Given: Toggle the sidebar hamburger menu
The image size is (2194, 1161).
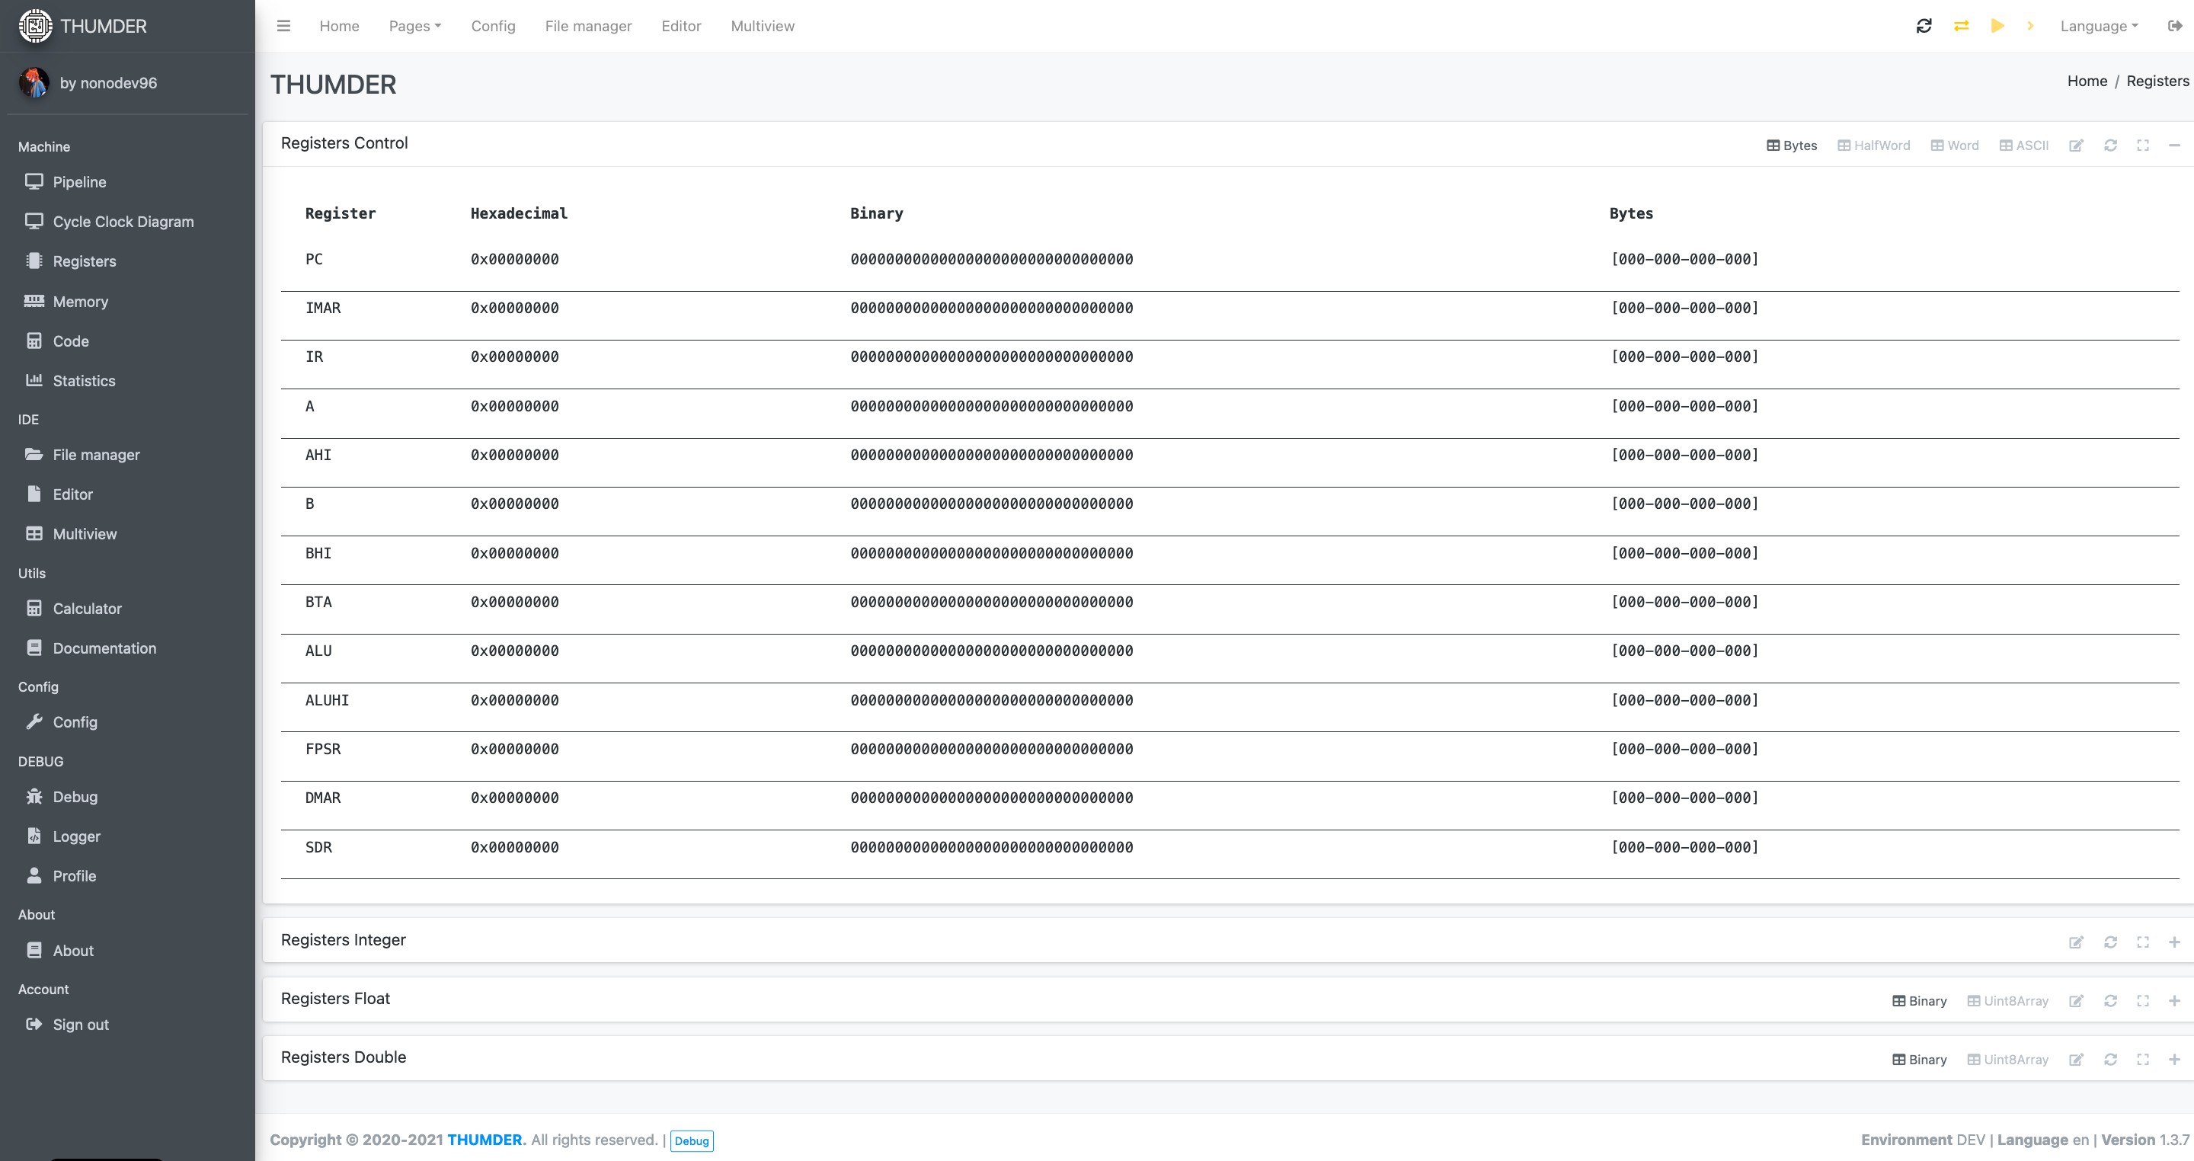Looking at the screenshot, I should click(283, 26).
